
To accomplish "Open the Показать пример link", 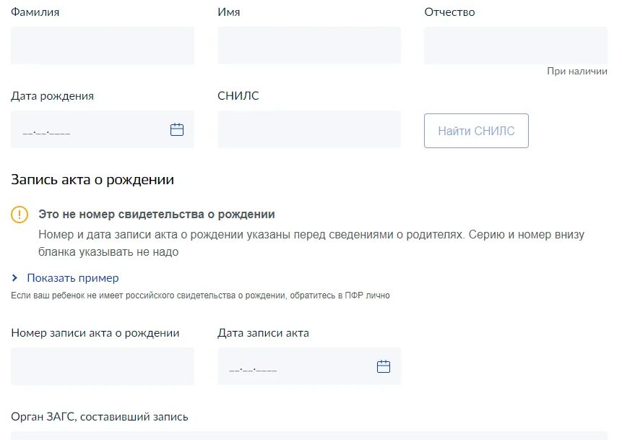I will 72,277.
